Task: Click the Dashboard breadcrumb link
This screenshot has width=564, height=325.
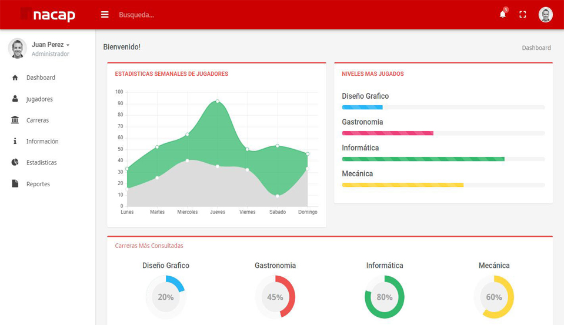Action: (536, 48)
